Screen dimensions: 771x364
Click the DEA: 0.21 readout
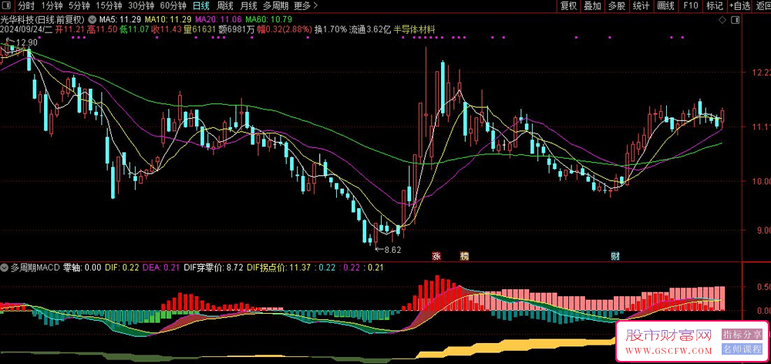pyautogui.click(x=161, y=268)
